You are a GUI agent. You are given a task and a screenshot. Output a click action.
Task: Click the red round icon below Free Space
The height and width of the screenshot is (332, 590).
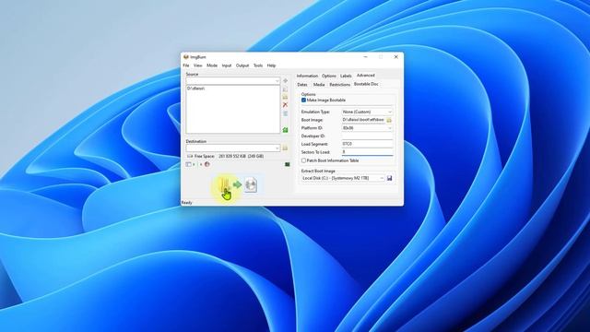coord(206,164)
